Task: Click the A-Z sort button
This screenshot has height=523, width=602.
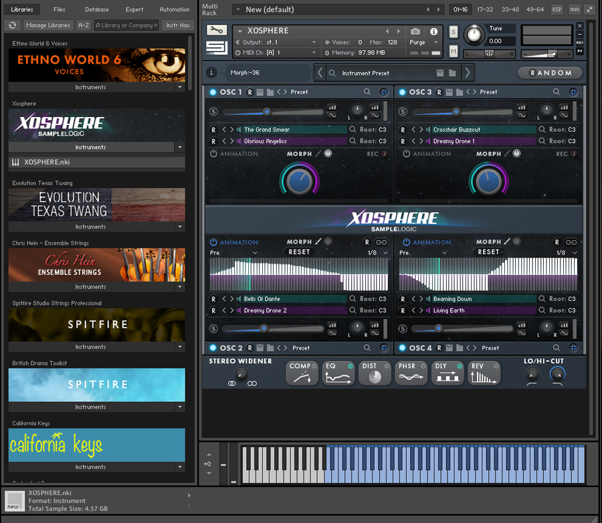Action: [x=84, y=25]
